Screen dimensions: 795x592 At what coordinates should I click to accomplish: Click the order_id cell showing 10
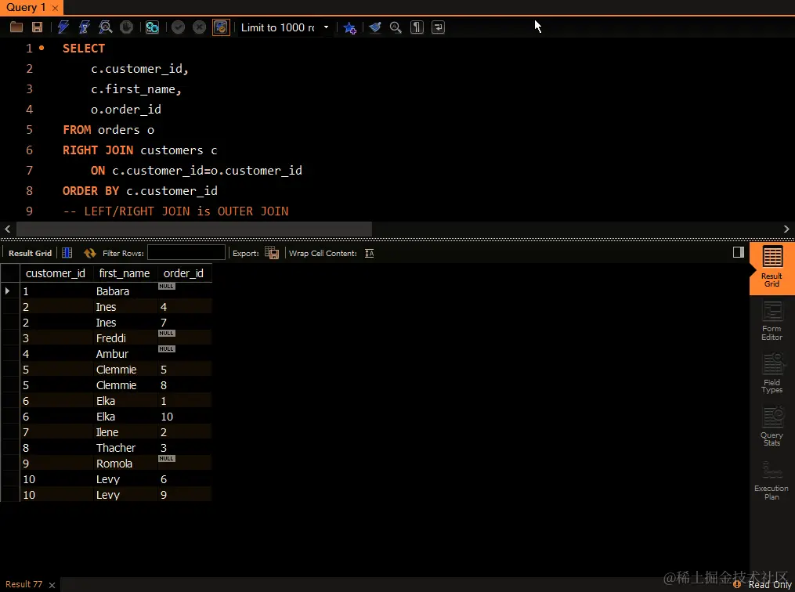(185, 416)
